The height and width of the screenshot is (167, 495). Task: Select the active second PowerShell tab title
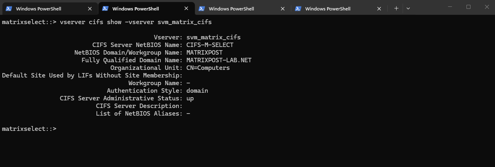[135, 8]
